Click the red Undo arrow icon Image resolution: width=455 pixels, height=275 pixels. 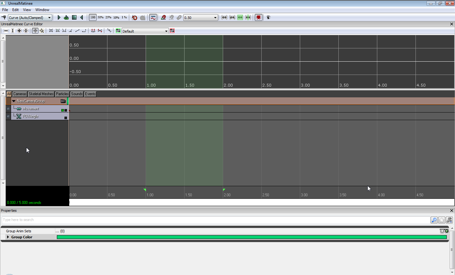point(135,17)
